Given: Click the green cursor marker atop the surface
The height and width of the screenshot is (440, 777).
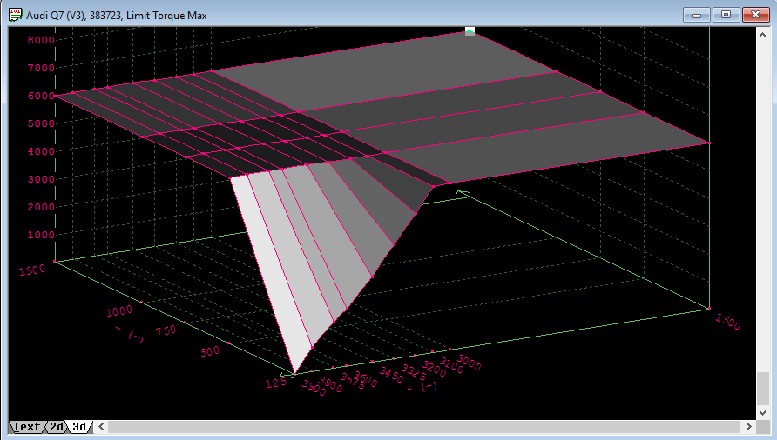Looking at the screenshot, I should (x=470, y=30).
